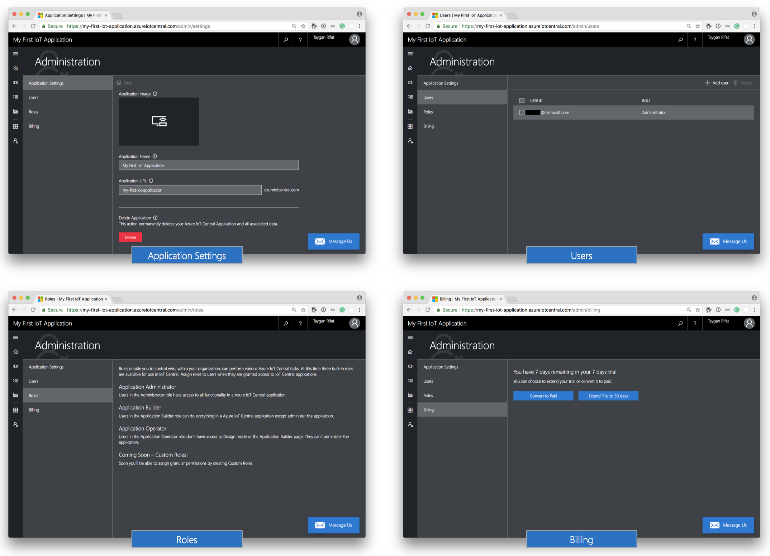Click the Save button in Application Settings

124,83
